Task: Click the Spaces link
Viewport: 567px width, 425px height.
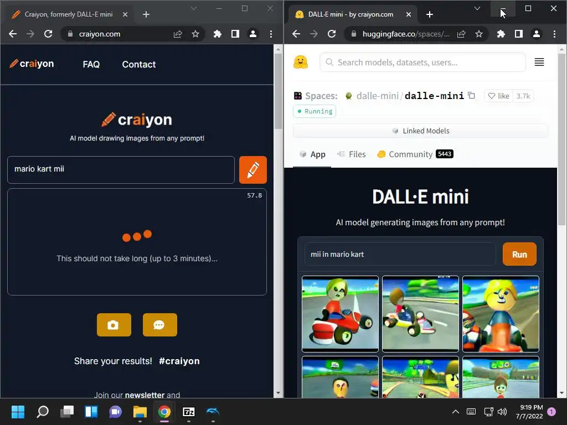Action: [x=321, y=96]
